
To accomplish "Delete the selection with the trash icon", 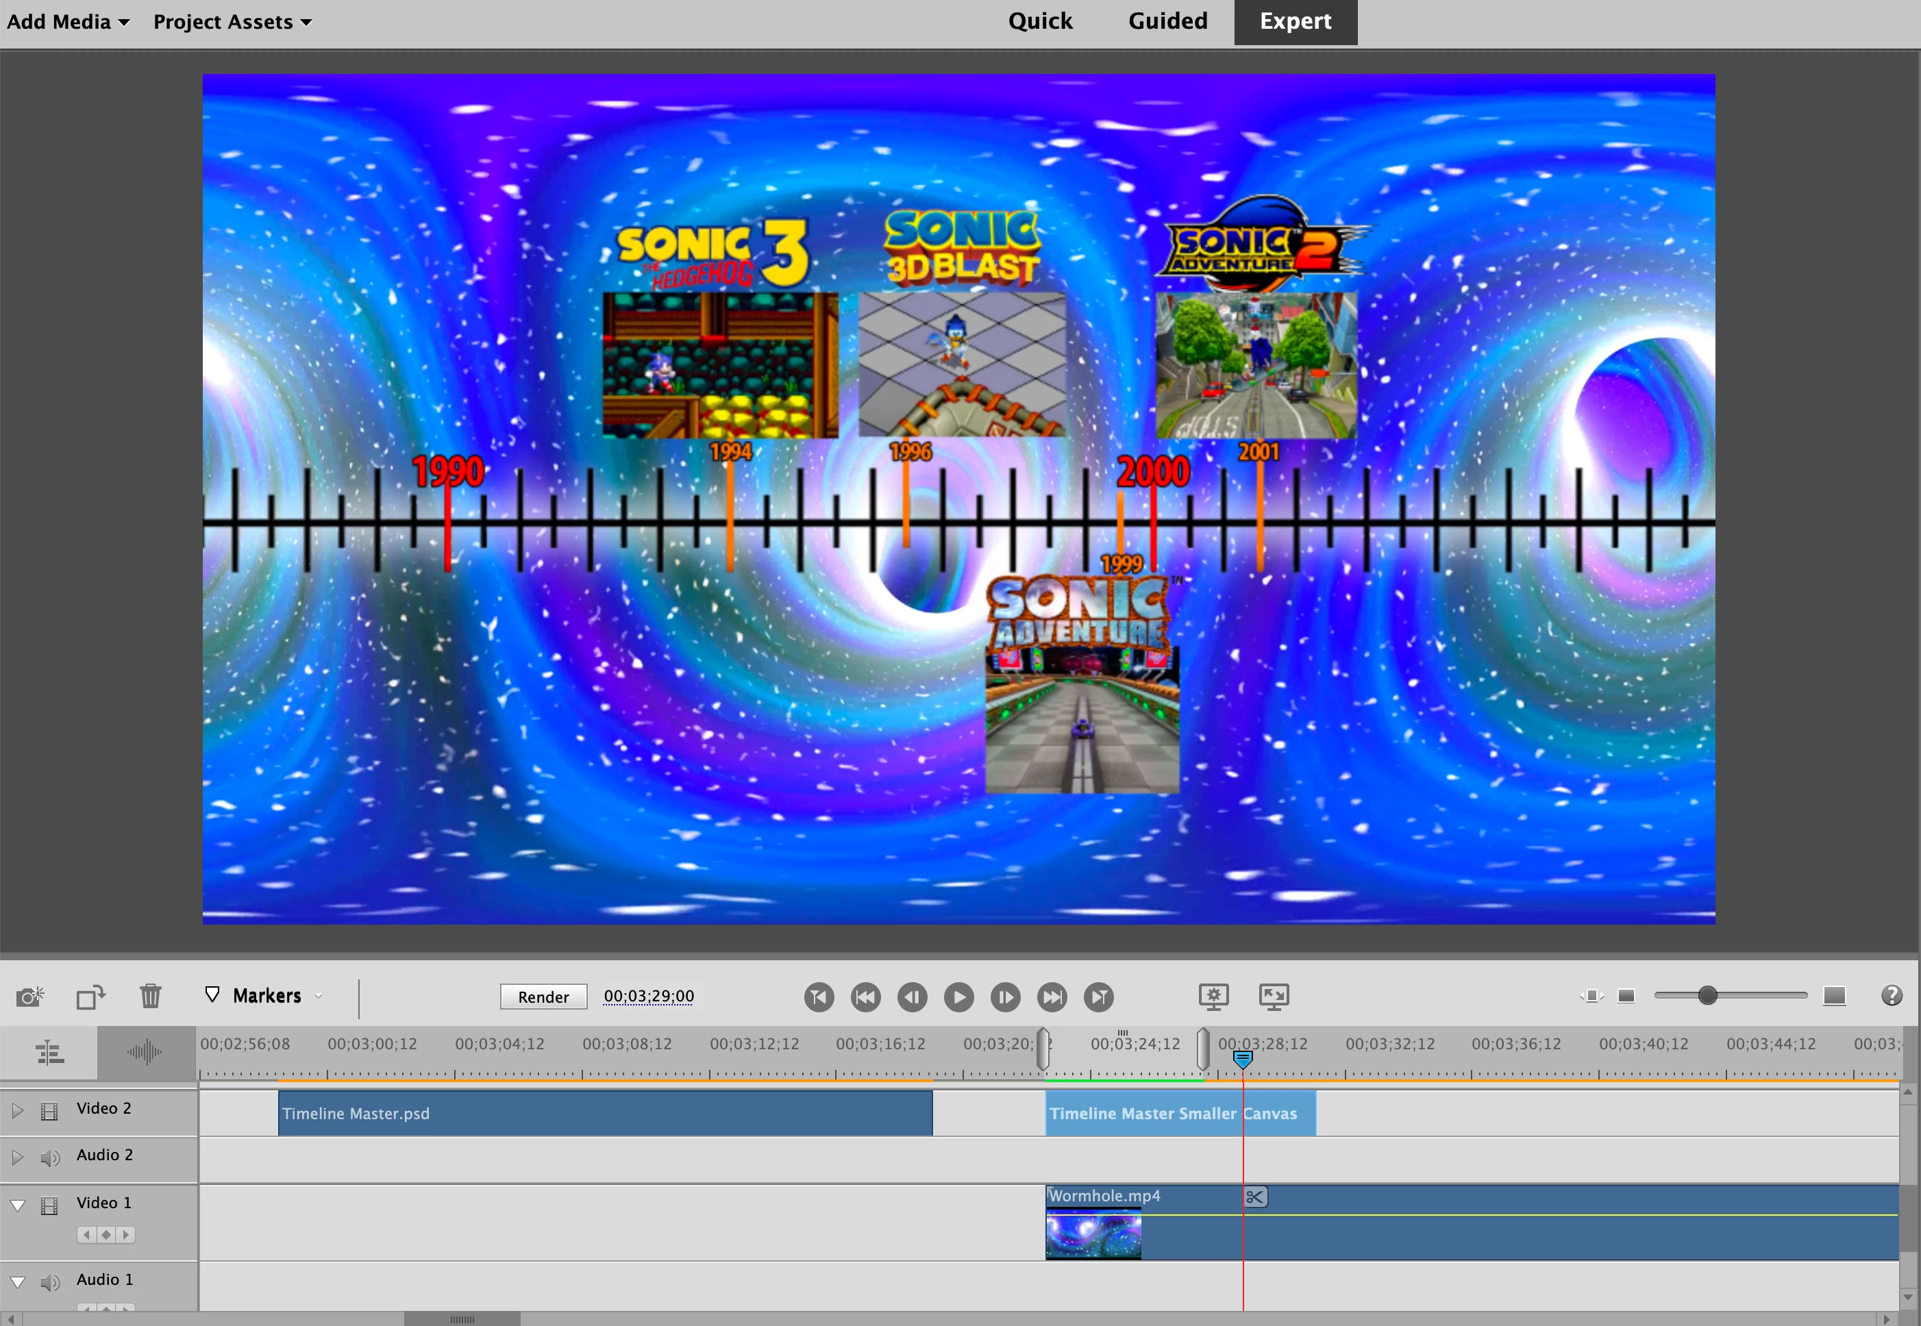I will pyautogui.click(x=151, y=995).
